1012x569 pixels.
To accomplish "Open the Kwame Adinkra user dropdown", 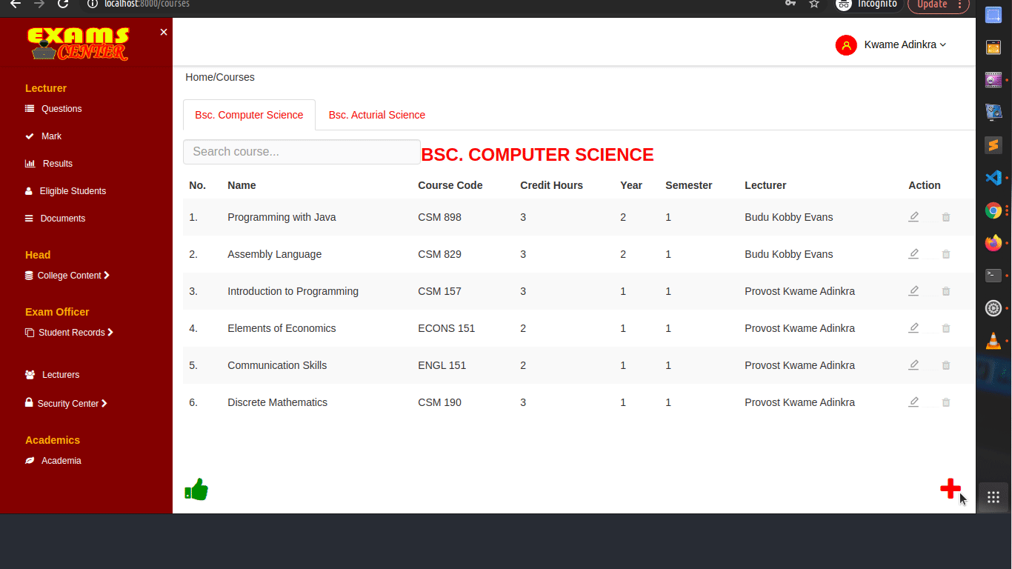I will [x=905, y=45].
